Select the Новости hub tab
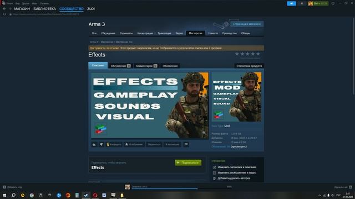This screenshot has width=355, height=199. pyautogui.click(x=213, y=33)
